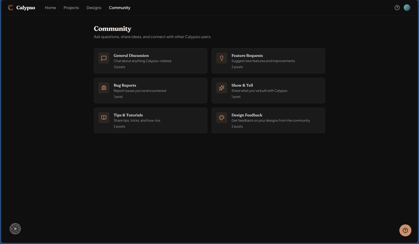419x244 pixels.
Task: Click "2 posts" under Design Feedback
Action: point(237,127)
